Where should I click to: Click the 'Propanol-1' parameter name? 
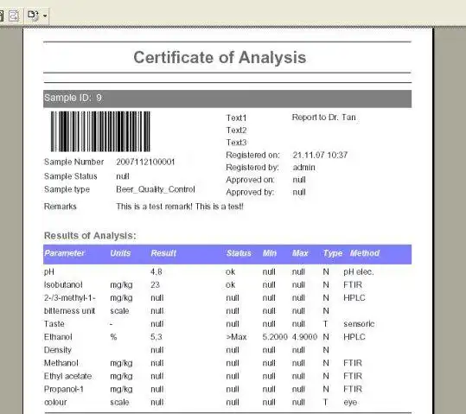64,389
